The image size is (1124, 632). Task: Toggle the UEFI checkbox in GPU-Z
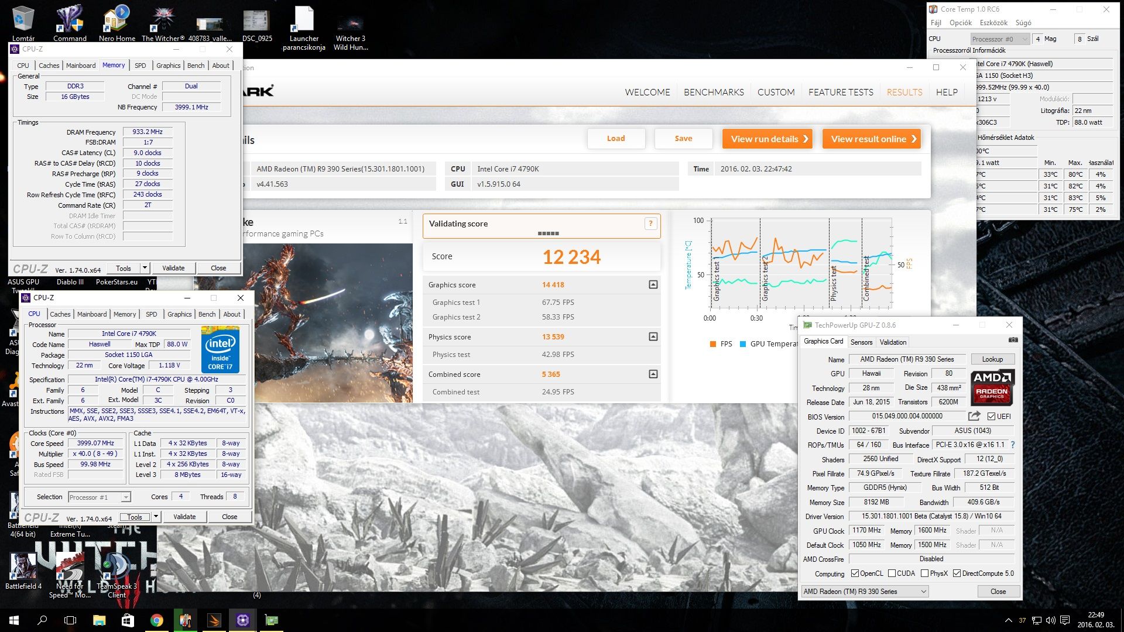(991, 417)
